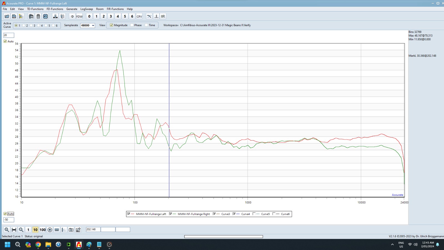Image resolution: width=444 pixels, height=250 pixels.
Task: Click the pulse shape icon
Action: click(156, 16)
